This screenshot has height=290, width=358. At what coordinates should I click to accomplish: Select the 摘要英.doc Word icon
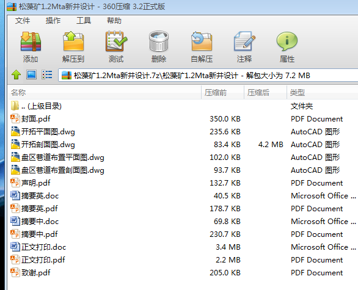tap(15, 195)
